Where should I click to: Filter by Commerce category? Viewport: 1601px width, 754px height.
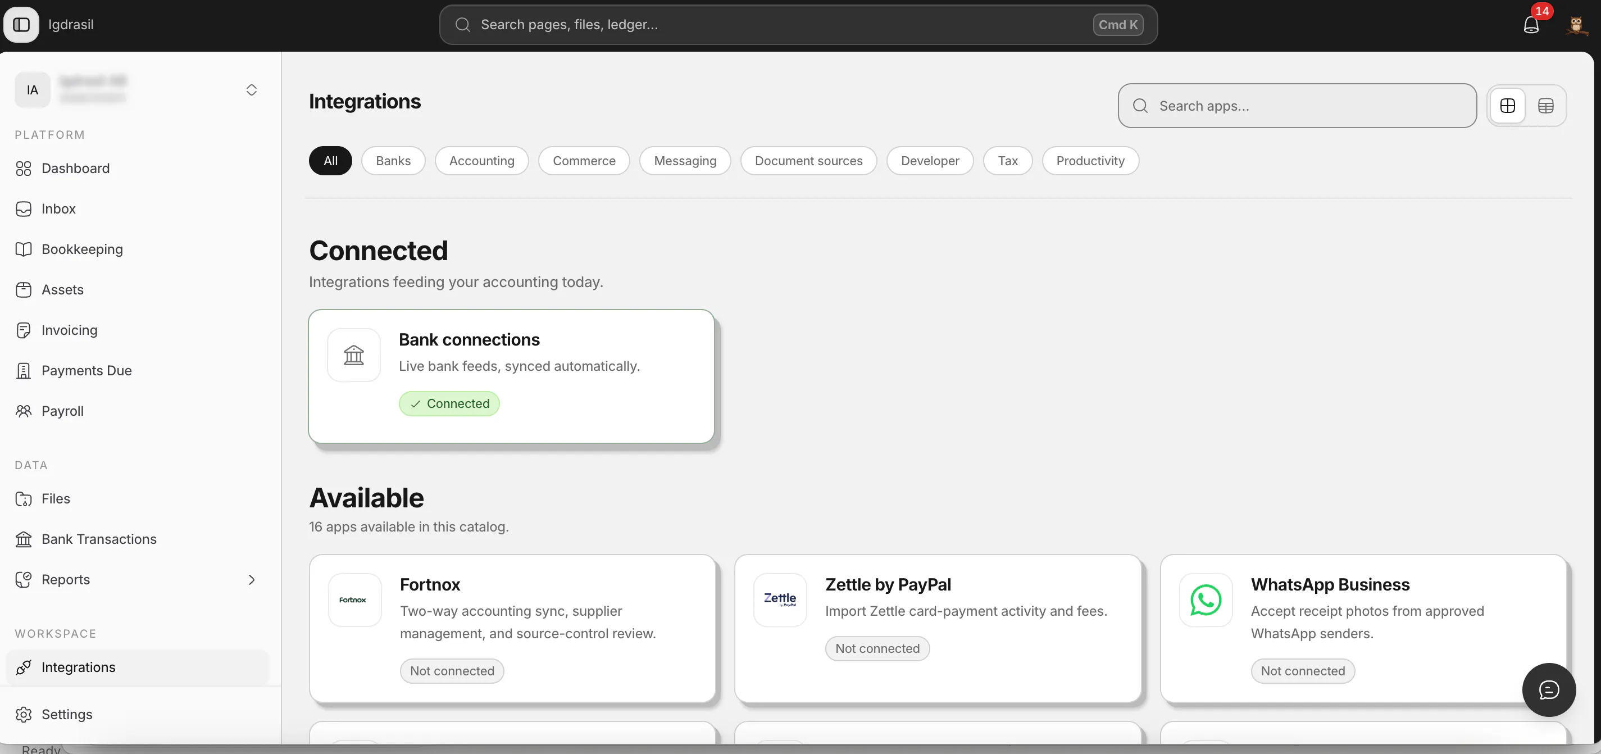[x=584, y=160]
